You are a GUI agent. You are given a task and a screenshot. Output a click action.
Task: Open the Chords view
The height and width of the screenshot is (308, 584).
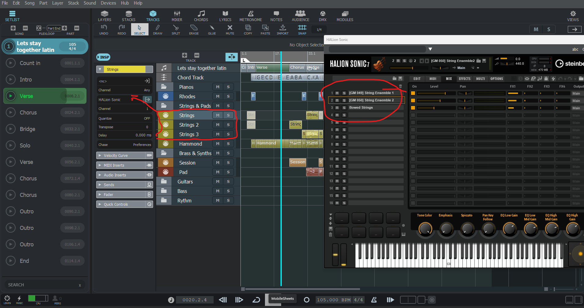click(x=201, y=16)
